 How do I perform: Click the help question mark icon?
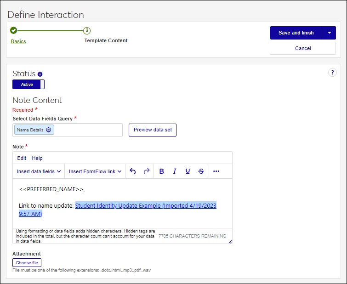(x=332, y=73)
